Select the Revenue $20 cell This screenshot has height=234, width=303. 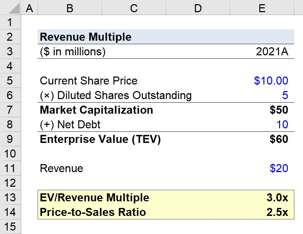(x=262, y=168)
